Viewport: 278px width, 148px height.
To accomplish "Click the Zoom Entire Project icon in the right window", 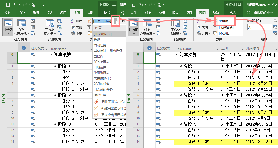I will (x=275, y=27).
